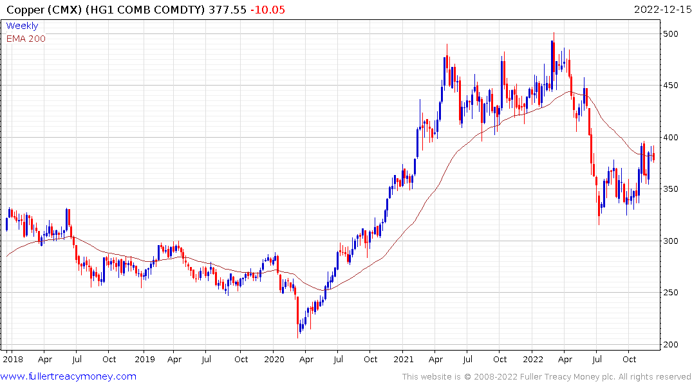
Task: Click the 2018 year label on time axis
Action: tap(13, 359)
